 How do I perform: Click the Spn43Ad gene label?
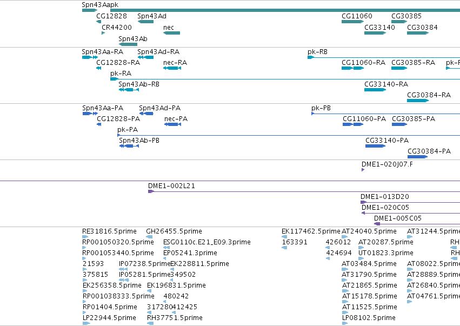[152, 16]
